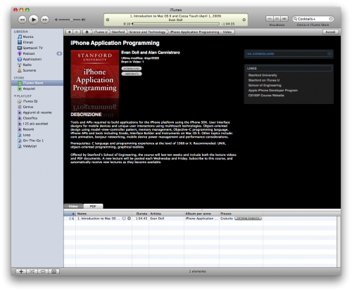Go to previous track button
The image size is (352, 291).
click(x=22, y=20)
